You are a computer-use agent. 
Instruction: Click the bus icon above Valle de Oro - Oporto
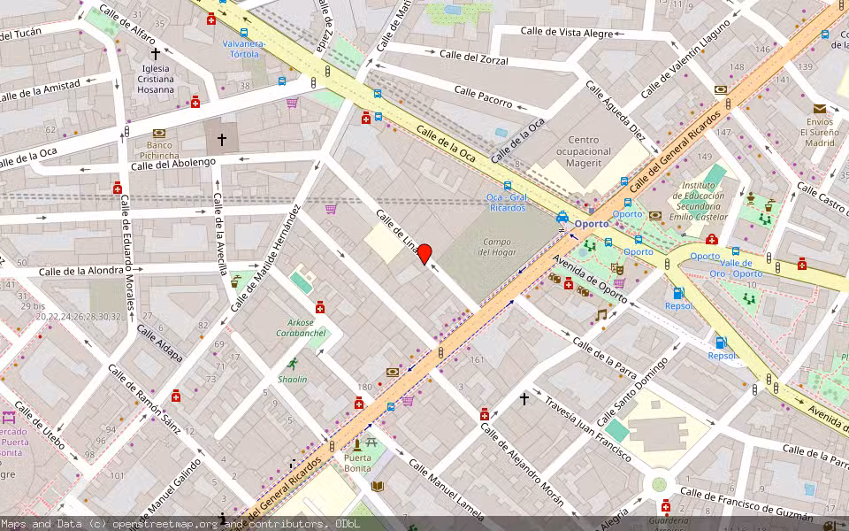[735, 251]
